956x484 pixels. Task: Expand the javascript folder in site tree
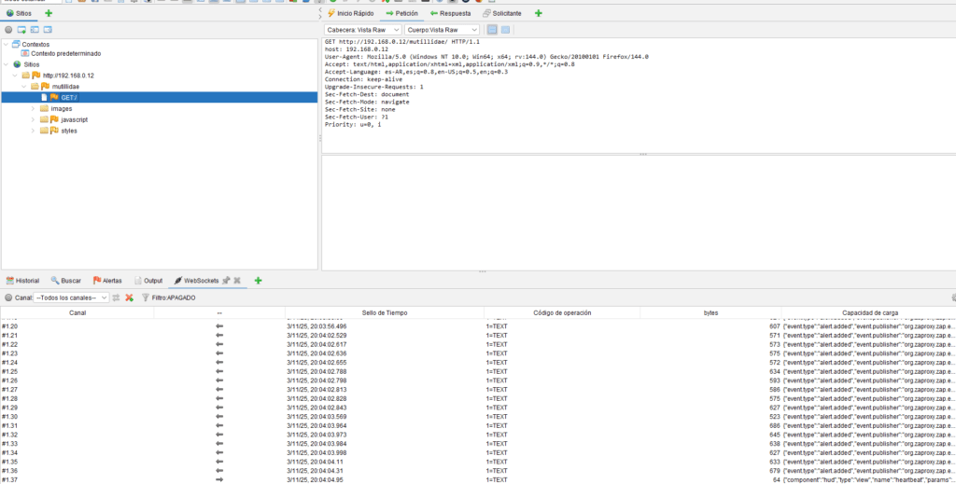point(34,119)
